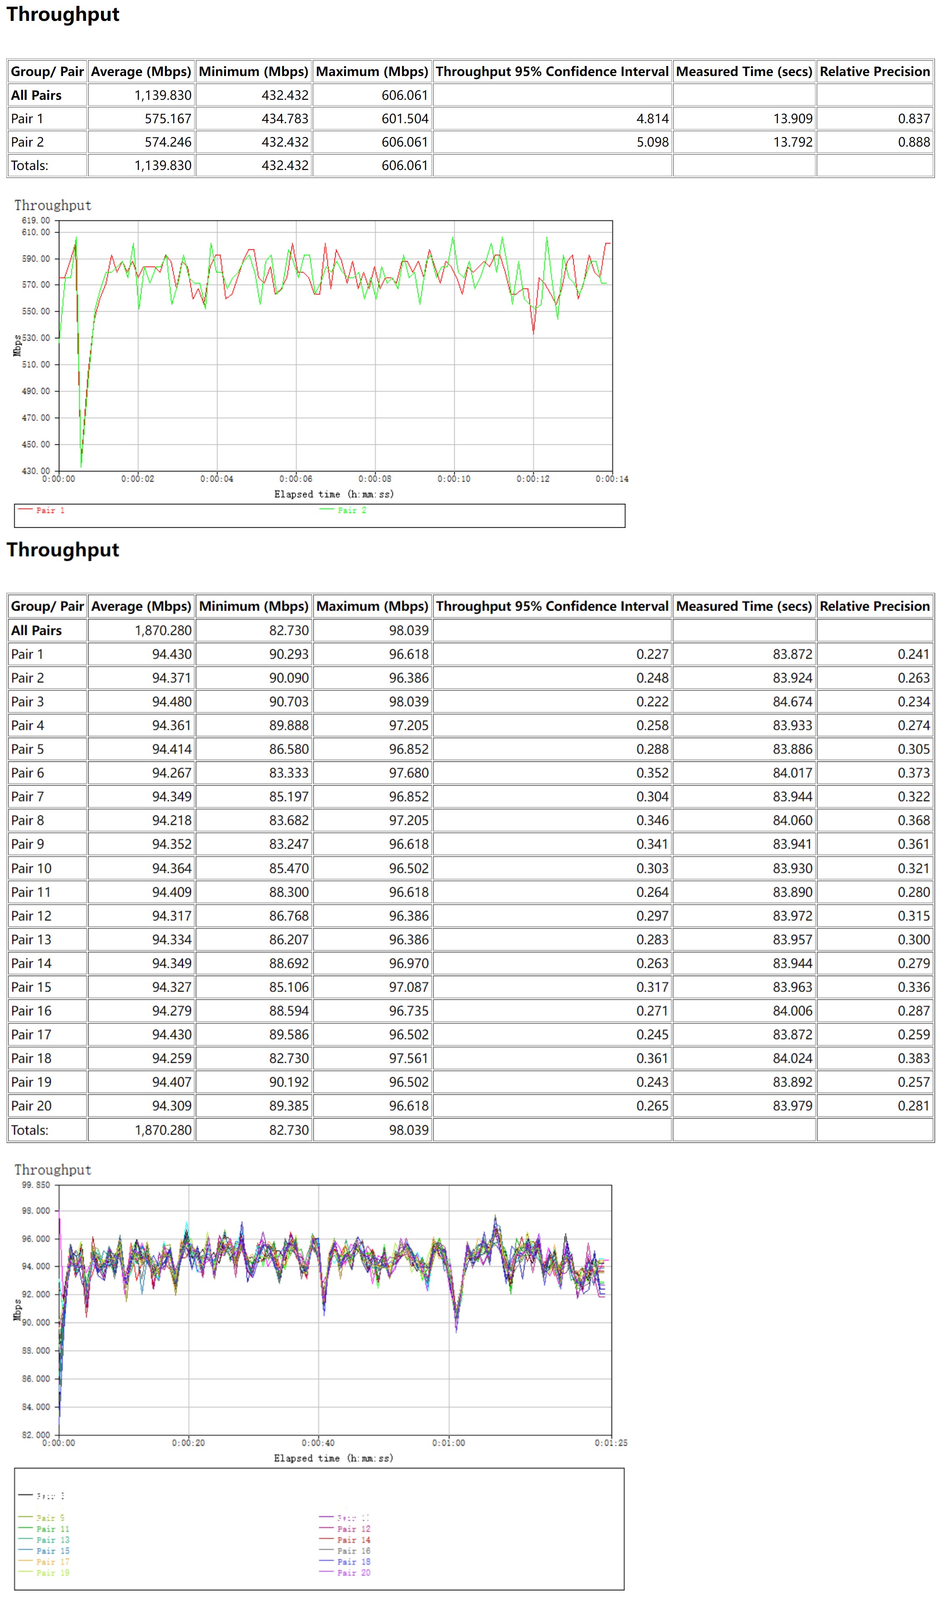Click Pair 8 measured time 84.060
The image size is (942, 1598).
tap(793, 821)
